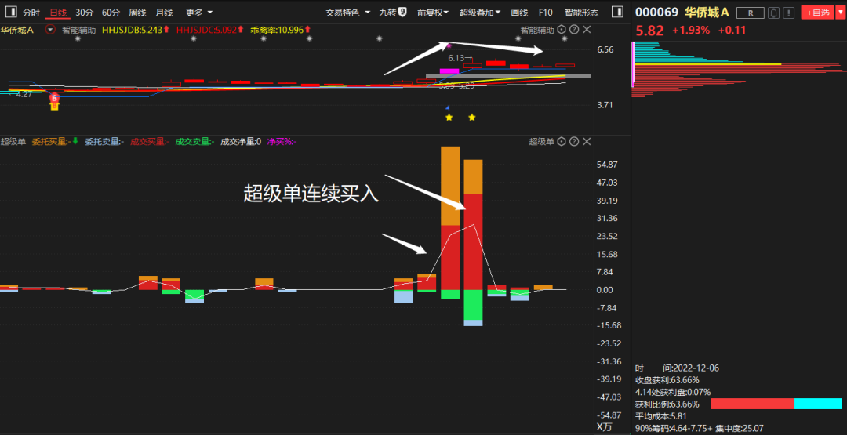
Task: Click the 成交卖量 legend label
Action: [195, 141]
